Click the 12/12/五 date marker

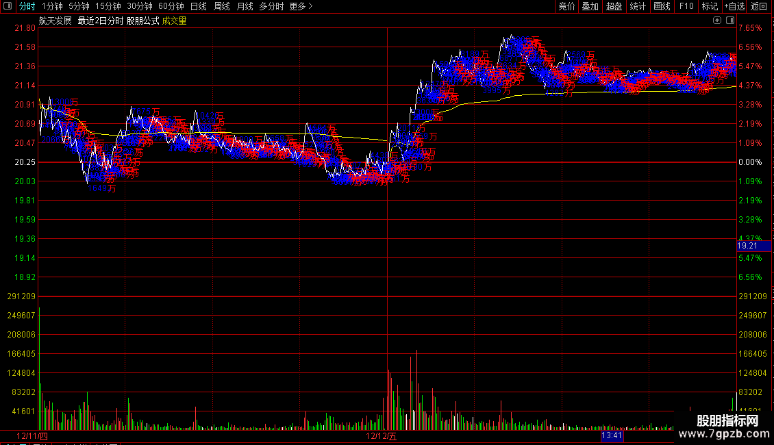(x=381, y=436)
